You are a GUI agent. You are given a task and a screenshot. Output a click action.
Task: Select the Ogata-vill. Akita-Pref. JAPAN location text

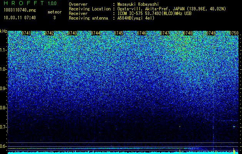click(x=172, y=9)
